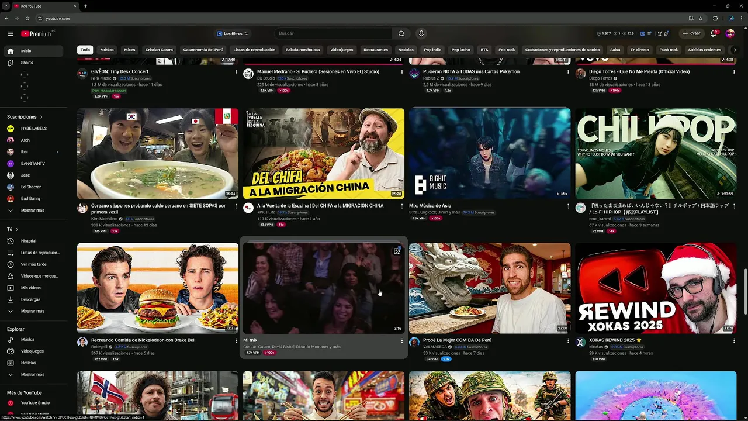Image resolution: width=748 pixels, height=421 pixels.
Task: Click the Crear button
Action: point(691,34)
